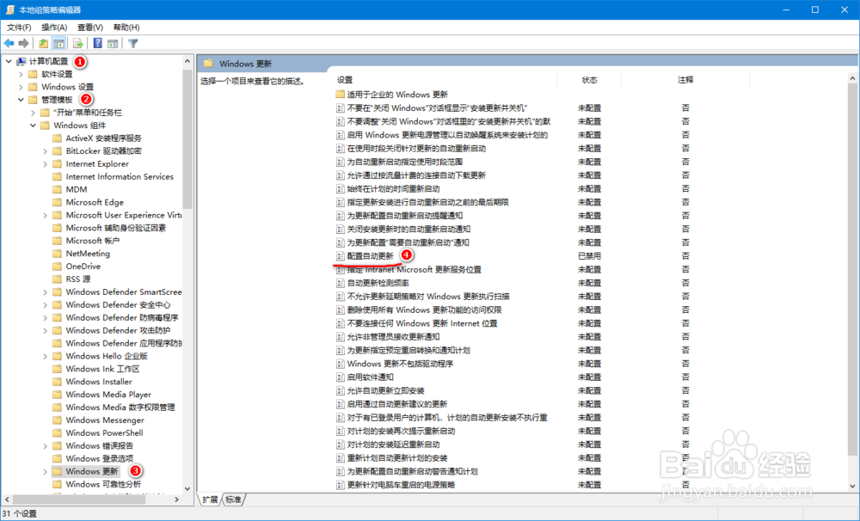The image size is (860, 521).
Task: Click policy icon beside Windows 更新不包括驱动程序
Action: point(340,364)
